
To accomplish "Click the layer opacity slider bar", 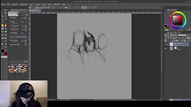I will tap(182, 35).
